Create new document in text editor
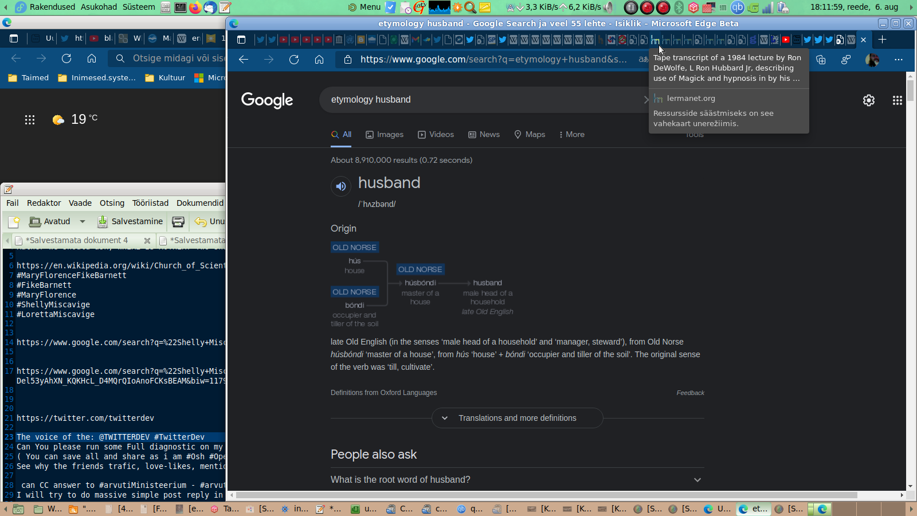Image resolution: width=917 pixels, height=516 pixels. 14,222
